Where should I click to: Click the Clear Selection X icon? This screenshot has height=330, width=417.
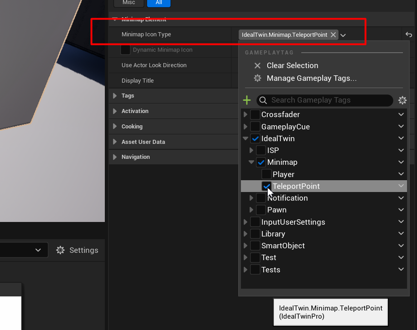(257, 66)
